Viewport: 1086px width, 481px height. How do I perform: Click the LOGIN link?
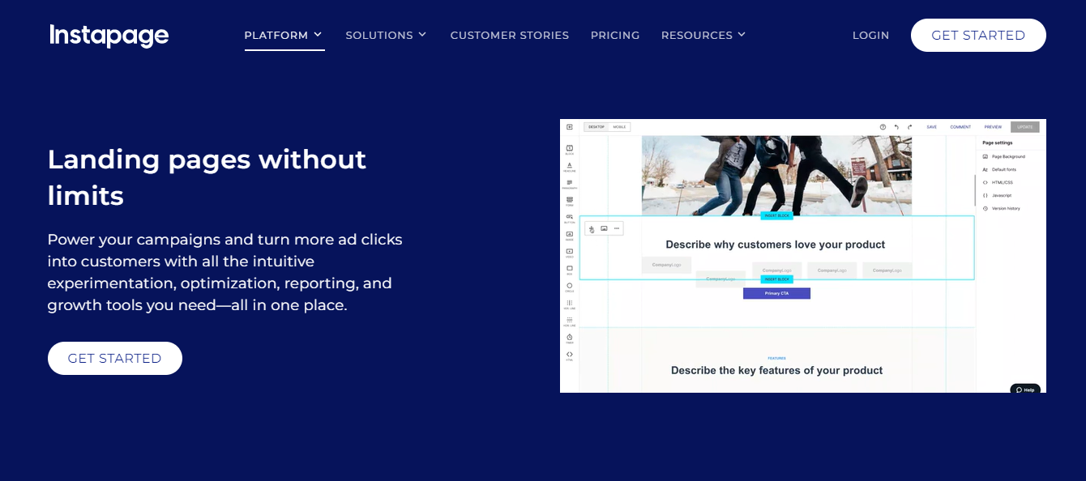click(871, 36)
